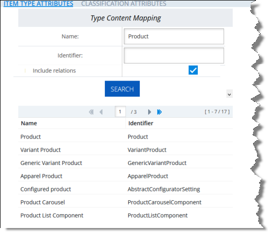This screenshot has height=233, width=268.
Task: Select the Generic Variant Product row
Action: (125, 163)
